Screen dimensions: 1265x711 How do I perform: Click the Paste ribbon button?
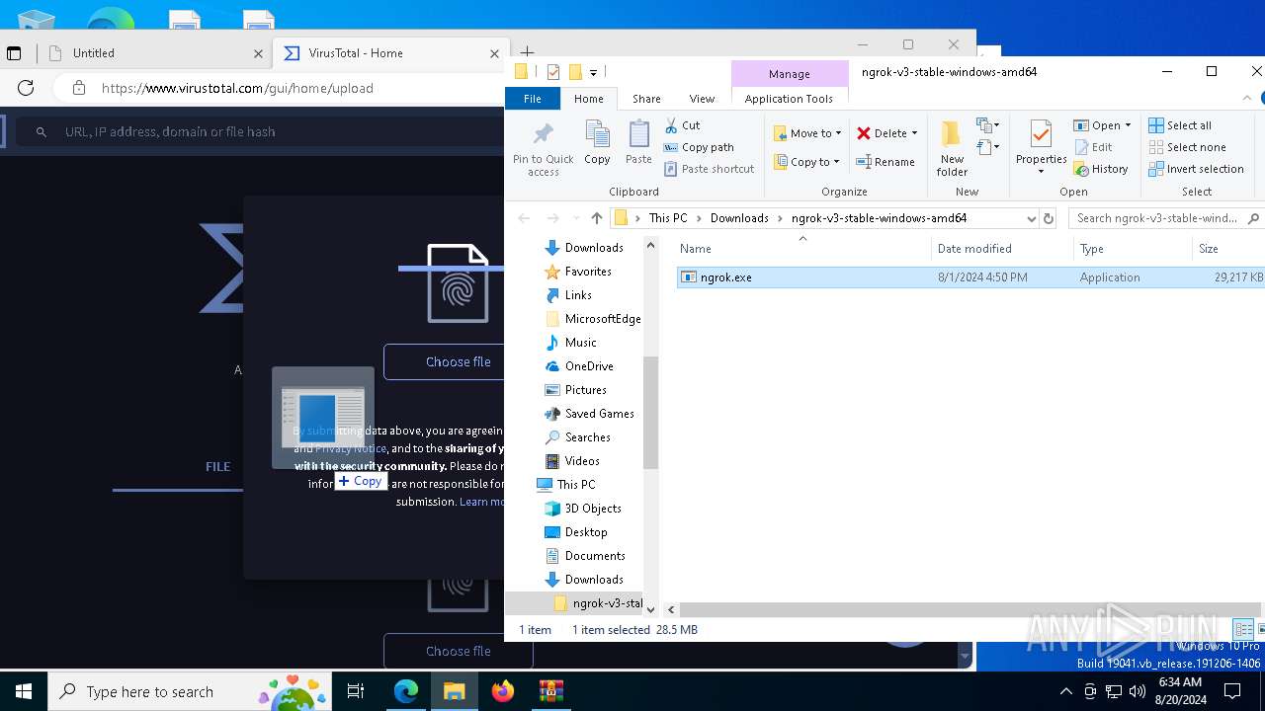(638, 142)
